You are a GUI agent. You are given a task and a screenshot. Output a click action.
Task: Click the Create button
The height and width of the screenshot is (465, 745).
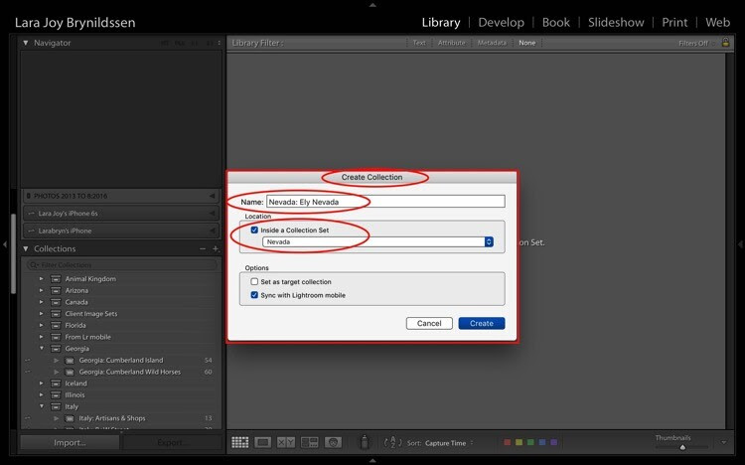click(x=482, y=323)
